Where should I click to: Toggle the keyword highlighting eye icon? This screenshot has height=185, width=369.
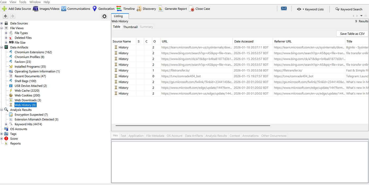click(x=299, y=9)
